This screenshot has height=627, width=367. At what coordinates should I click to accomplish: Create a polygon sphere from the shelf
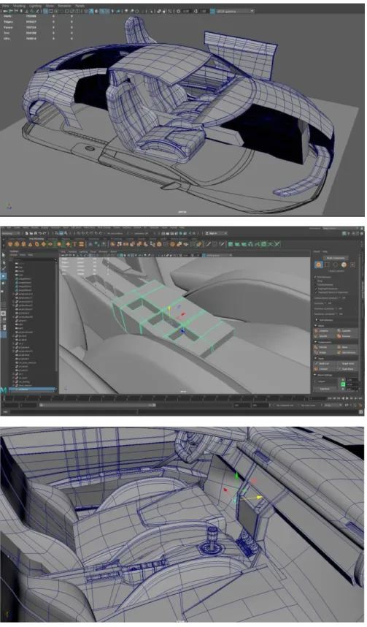[10, 244]
